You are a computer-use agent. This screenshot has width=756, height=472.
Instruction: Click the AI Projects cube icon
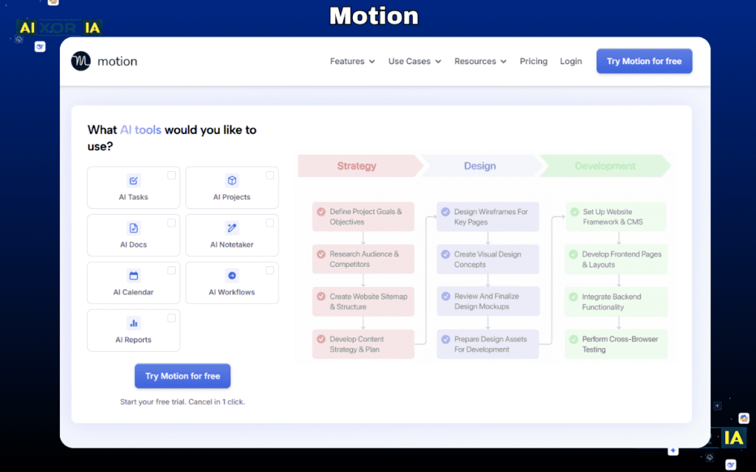click(232, 180)
